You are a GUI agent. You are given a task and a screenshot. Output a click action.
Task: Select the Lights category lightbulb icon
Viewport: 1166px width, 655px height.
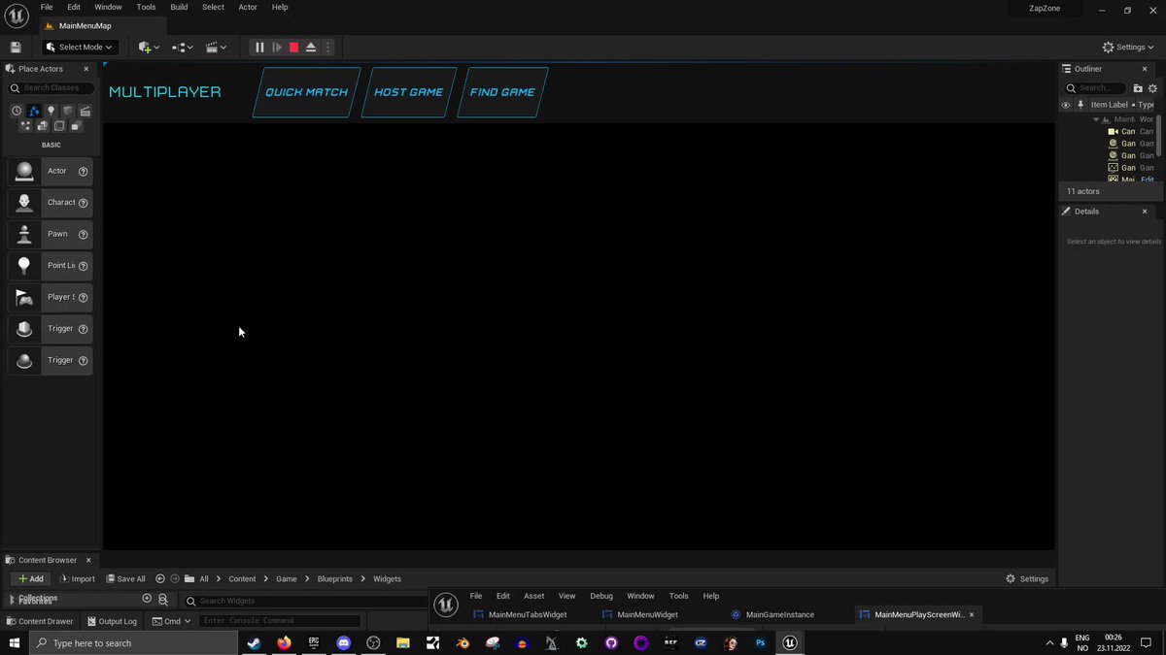click(x=51, y=110)
